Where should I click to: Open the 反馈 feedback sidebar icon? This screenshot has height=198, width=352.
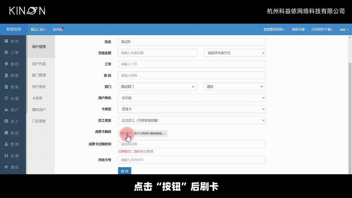pyautogui.click(x=6, y=156)
